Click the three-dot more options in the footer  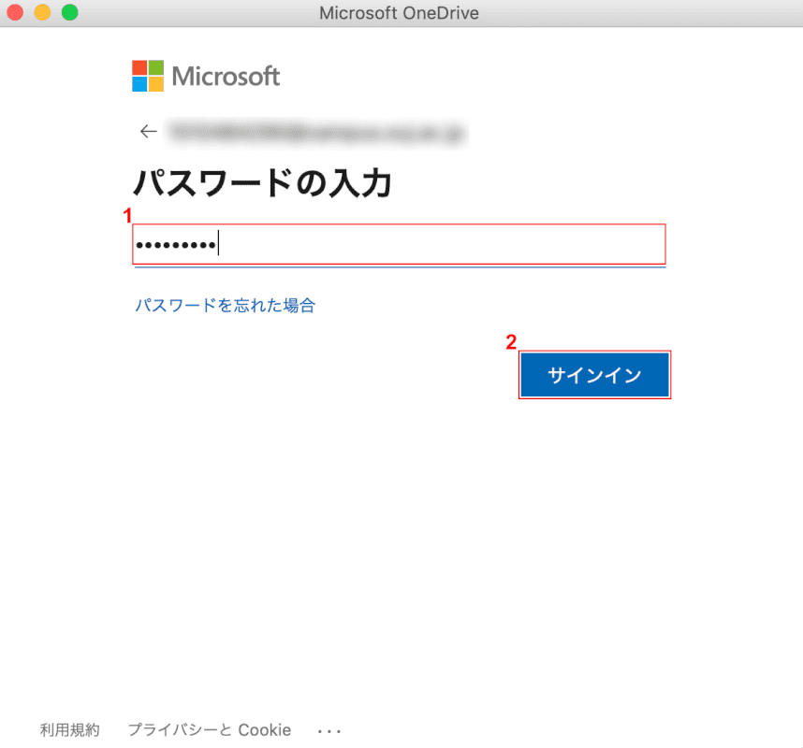[328, 731]
